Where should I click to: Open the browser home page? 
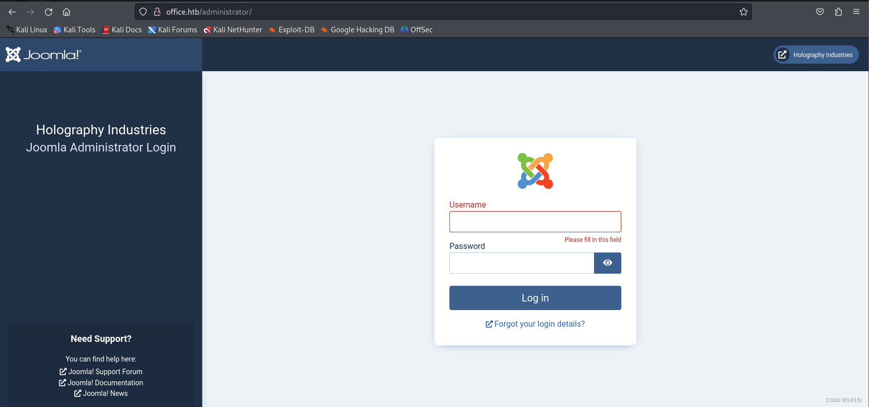(66, 12)
